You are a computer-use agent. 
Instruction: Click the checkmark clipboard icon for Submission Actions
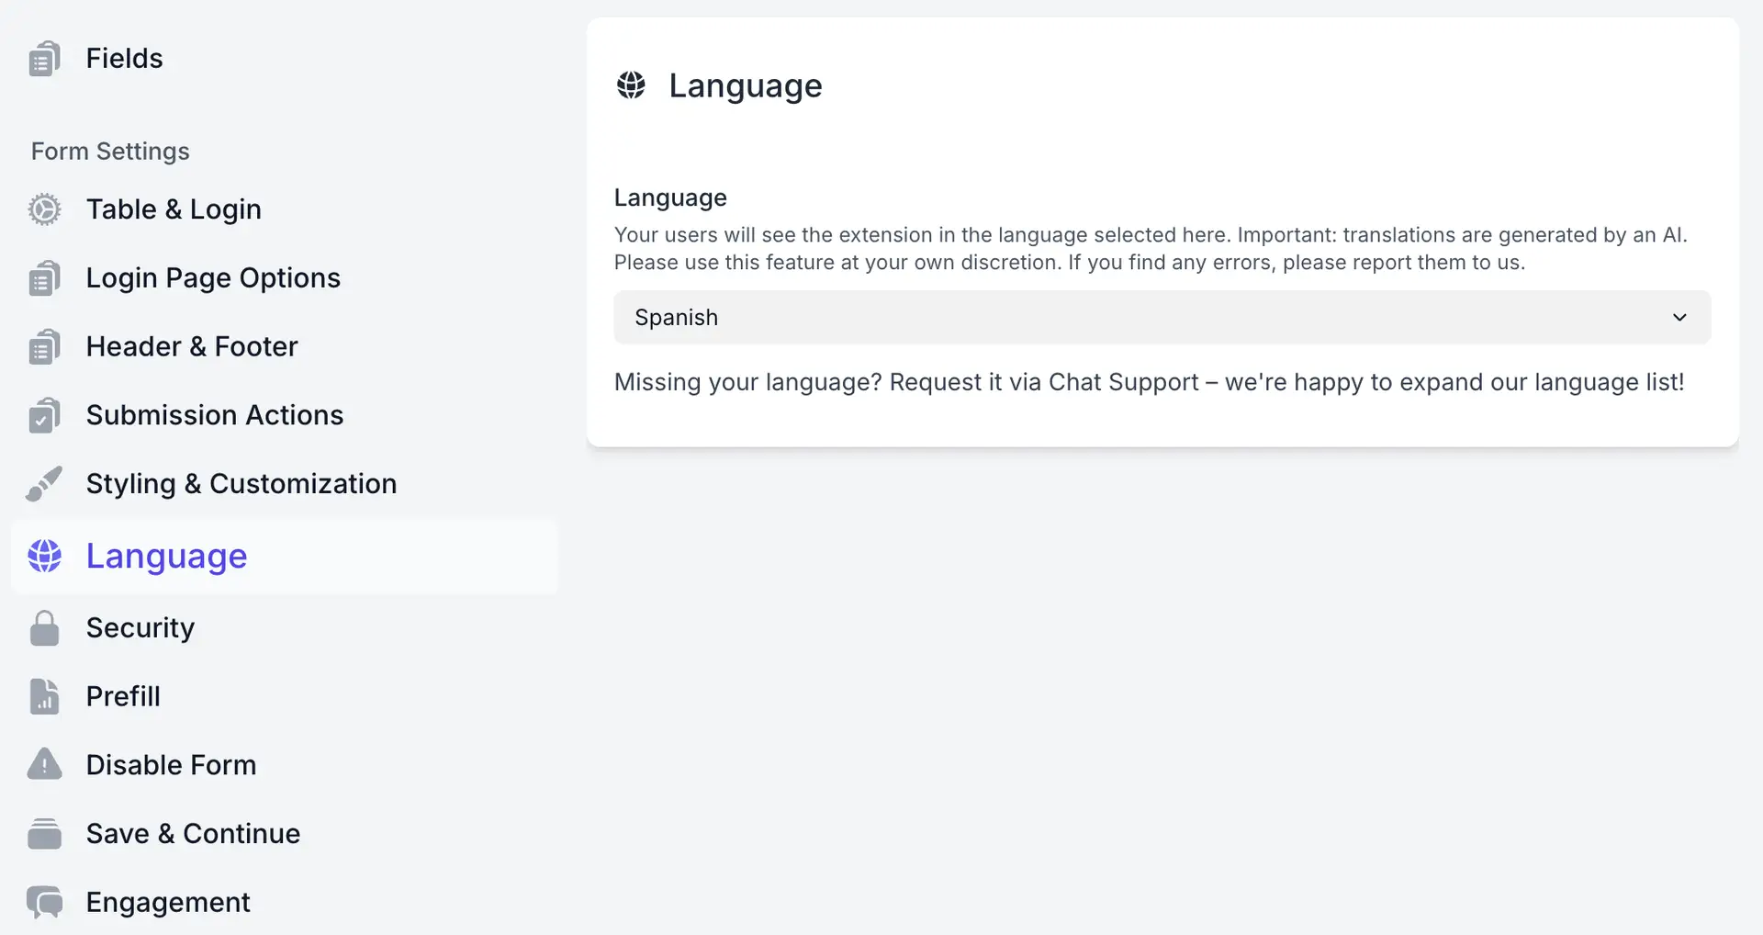pos(44,415)
